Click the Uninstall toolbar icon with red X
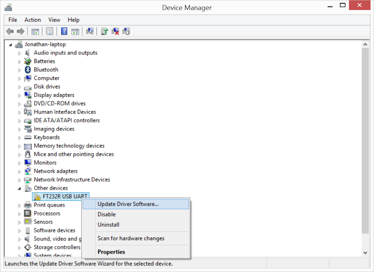Screen dimensions: 374x272 click(x=115, y=31)
